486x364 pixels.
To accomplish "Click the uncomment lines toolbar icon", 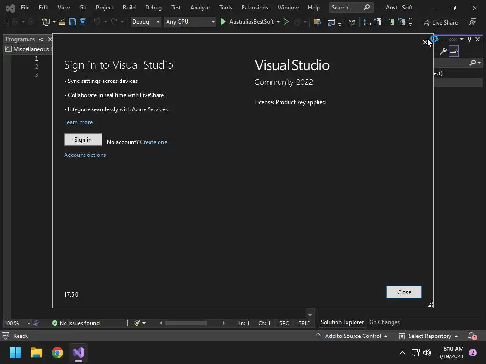I will point(402,22).
